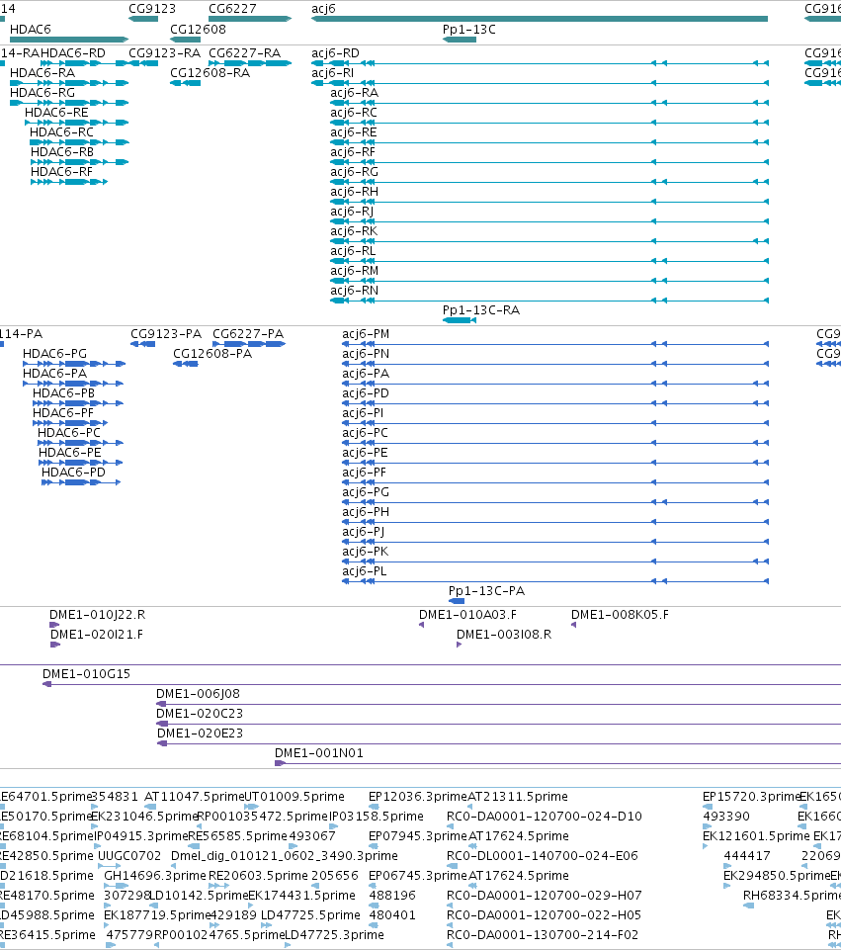The height and width of the screenshot is (950, 841).
Task: Select the acj6-PA protein label
Action: pyautogui.click(x=366, y=374)
